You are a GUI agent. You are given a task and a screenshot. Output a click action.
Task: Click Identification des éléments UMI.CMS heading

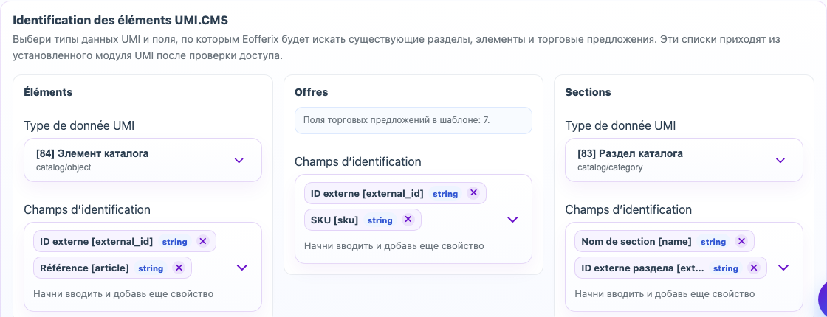[120, 21]
